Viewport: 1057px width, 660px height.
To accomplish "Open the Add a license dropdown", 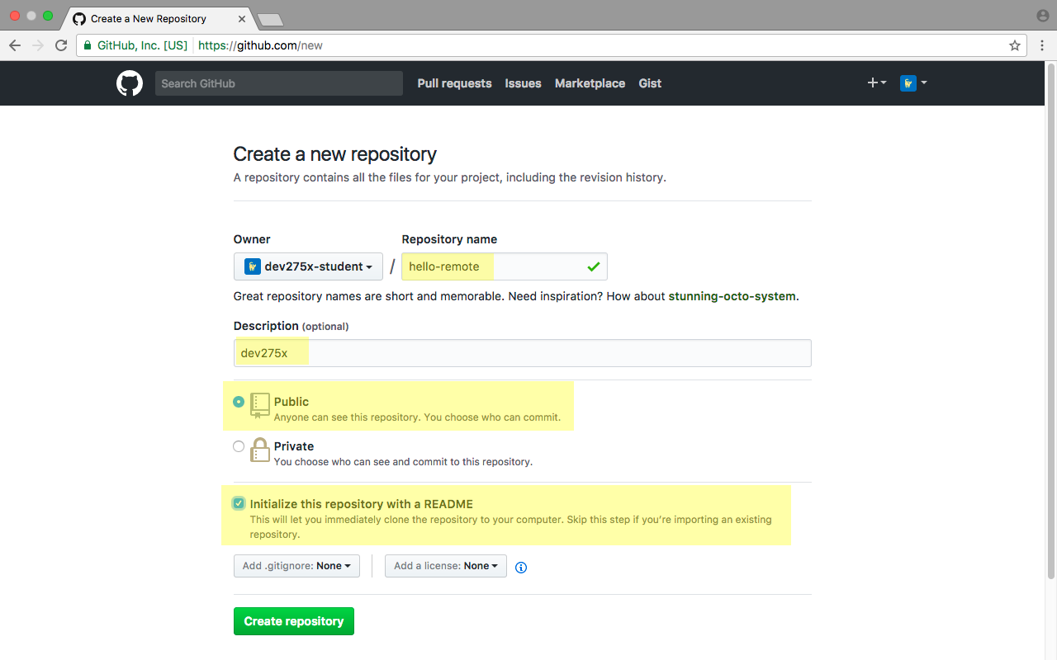I will point(446,566).
